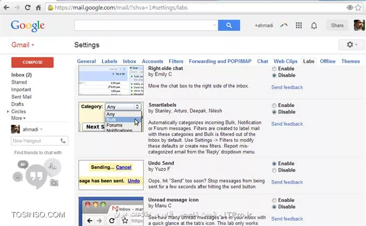Open the Drafts folder

click(x=17, y=104)
